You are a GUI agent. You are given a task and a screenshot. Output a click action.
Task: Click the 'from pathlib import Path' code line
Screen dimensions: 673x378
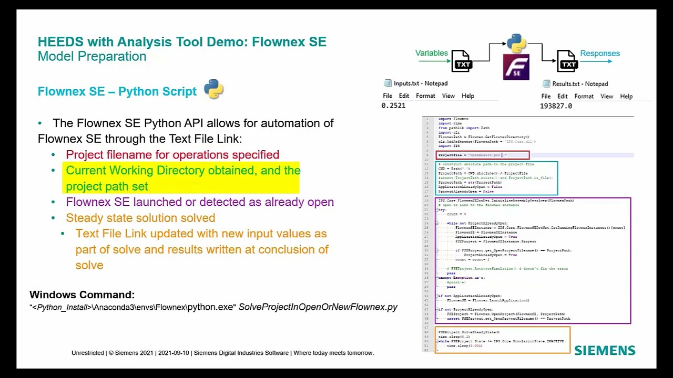pos(464,128)
